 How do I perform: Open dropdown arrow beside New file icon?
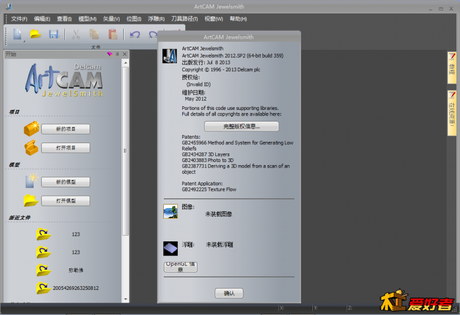(24, 41)
